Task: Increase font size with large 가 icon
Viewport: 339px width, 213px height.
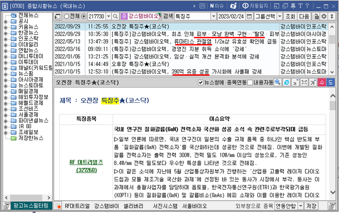Action: click(x=312, y=82)
